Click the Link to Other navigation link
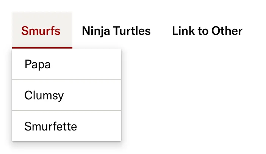 pyautogui.click(x=207, y=31)
